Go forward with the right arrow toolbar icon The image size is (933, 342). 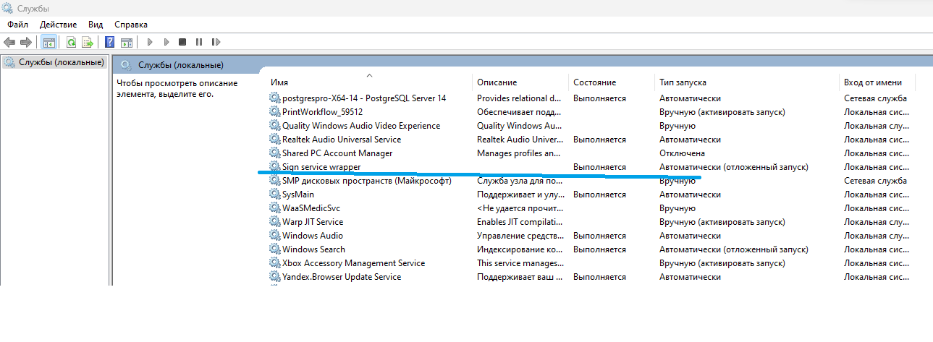[26, 43]
